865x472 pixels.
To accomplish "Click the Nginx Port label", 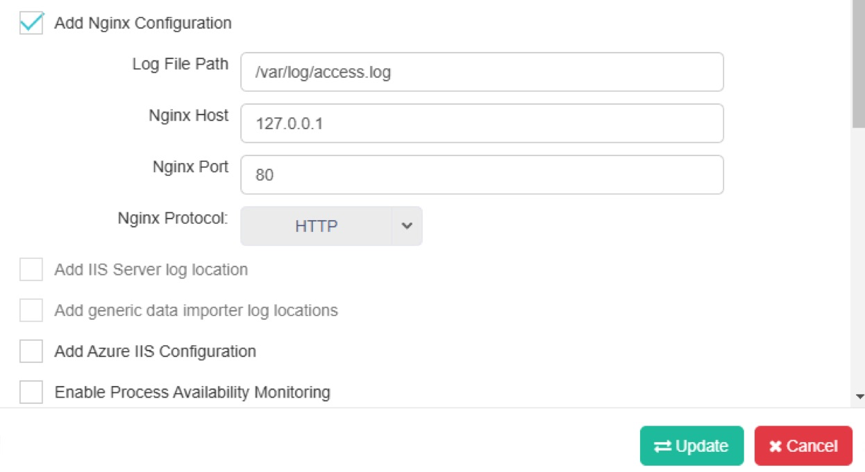I will (x=191, y=167).
